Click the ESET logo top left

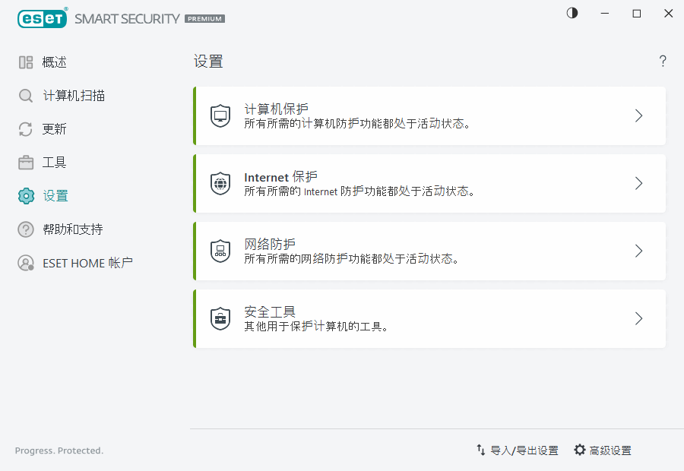point(42,18)
